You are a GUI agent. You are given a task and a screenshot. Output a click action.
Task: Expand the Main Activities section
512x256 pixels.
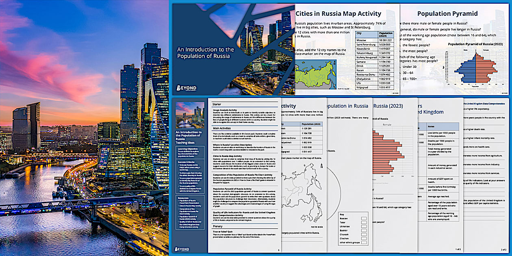(222, 128)
